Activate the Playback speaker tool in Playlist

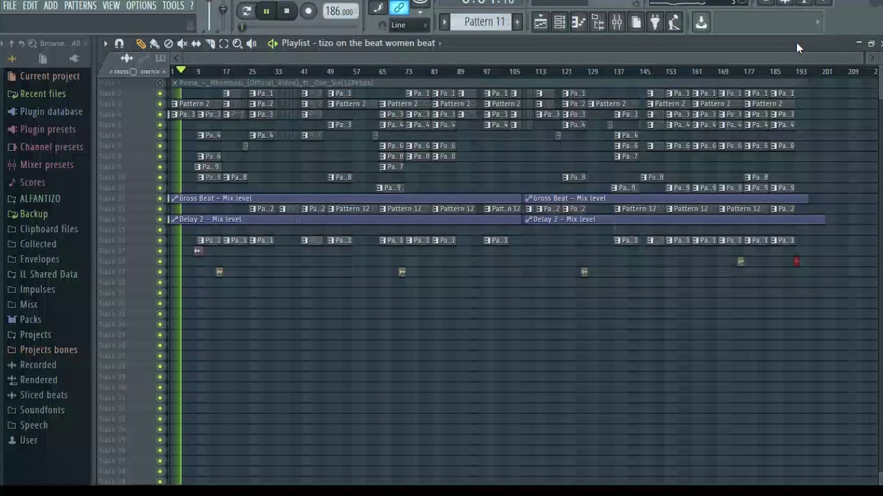tap(251, 43)
